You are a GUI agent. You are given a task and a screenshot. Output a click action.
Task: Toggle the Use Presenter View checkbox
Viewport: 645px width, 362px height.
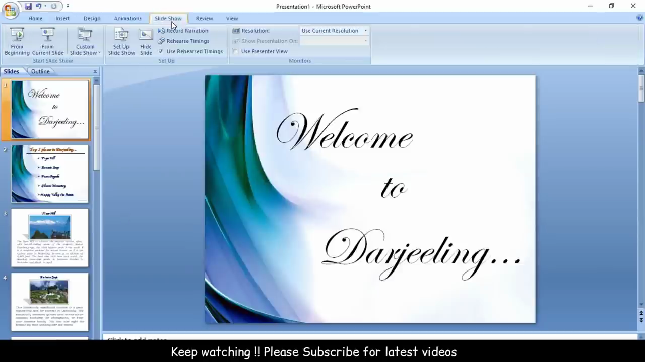point(235,51)
